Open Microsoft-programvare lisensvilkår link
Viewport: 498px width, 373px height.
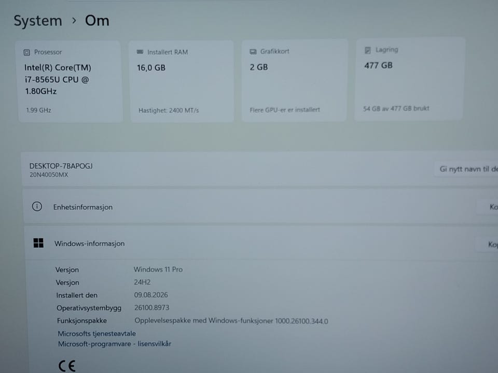[115, 344]
